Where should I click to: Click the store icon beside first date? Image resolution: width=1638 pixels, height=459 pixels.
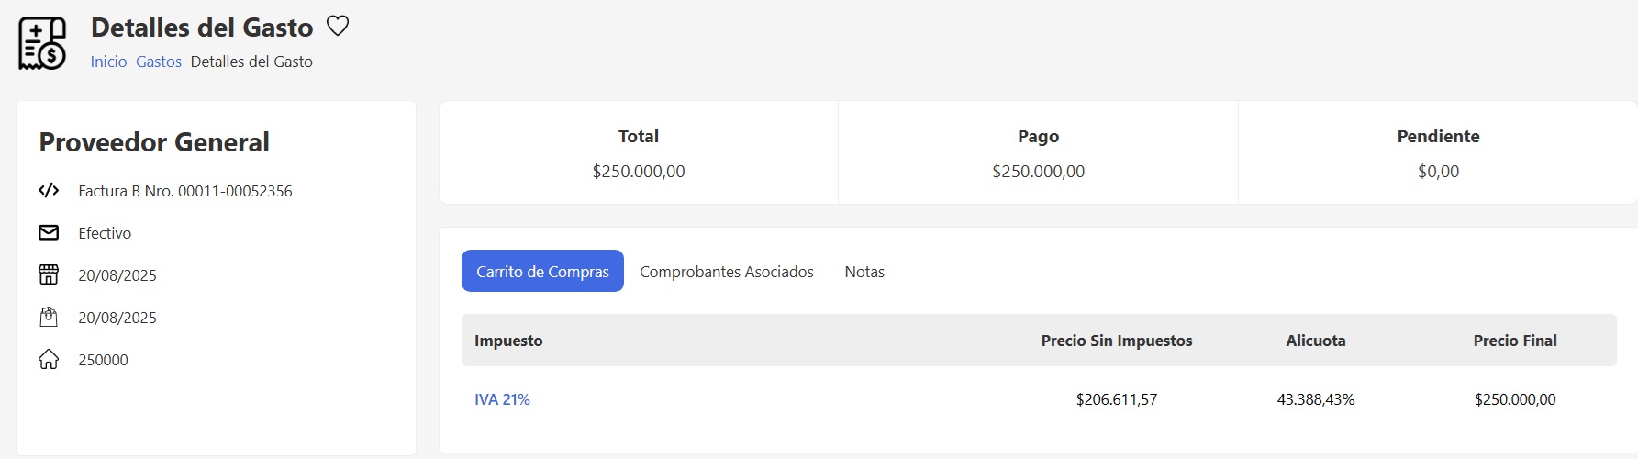pos(49,275)
